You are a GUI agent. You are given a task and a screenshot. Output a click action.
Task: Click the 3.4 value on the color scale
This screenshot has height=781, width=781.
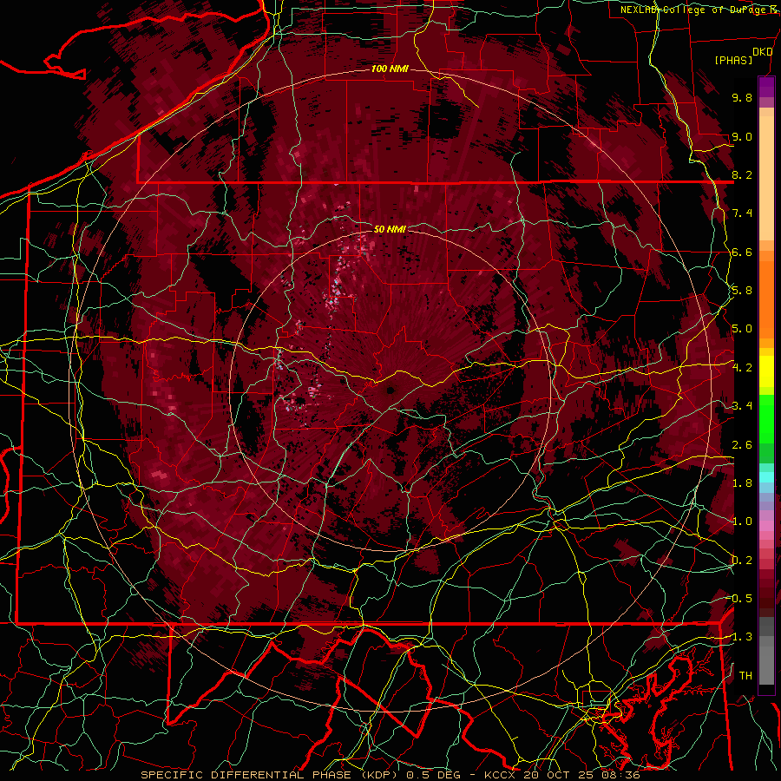742,406
